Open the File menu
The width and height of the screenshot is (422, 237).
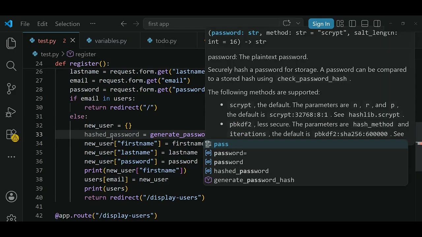[25, 24]
